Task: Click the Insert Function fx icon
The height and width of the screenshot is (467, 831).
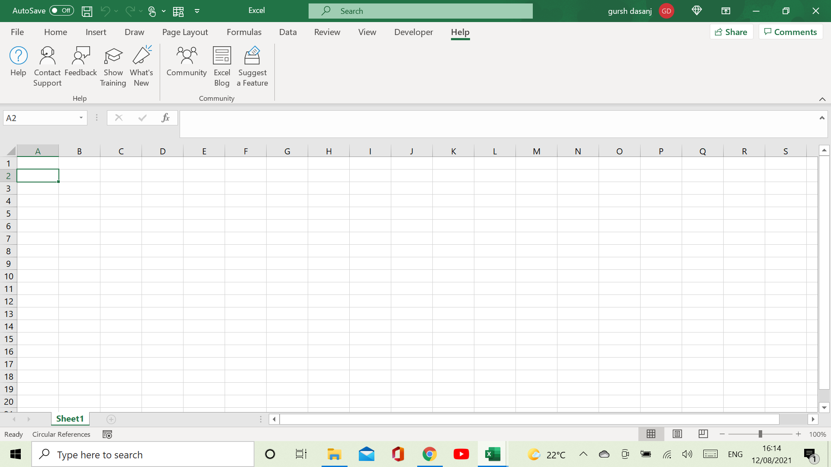Action: [x=165, y=118]
